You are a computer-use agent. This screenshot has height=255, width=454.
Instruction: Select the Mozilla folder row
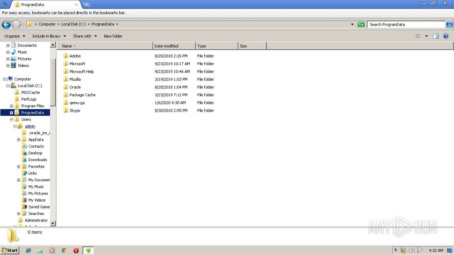75,79
